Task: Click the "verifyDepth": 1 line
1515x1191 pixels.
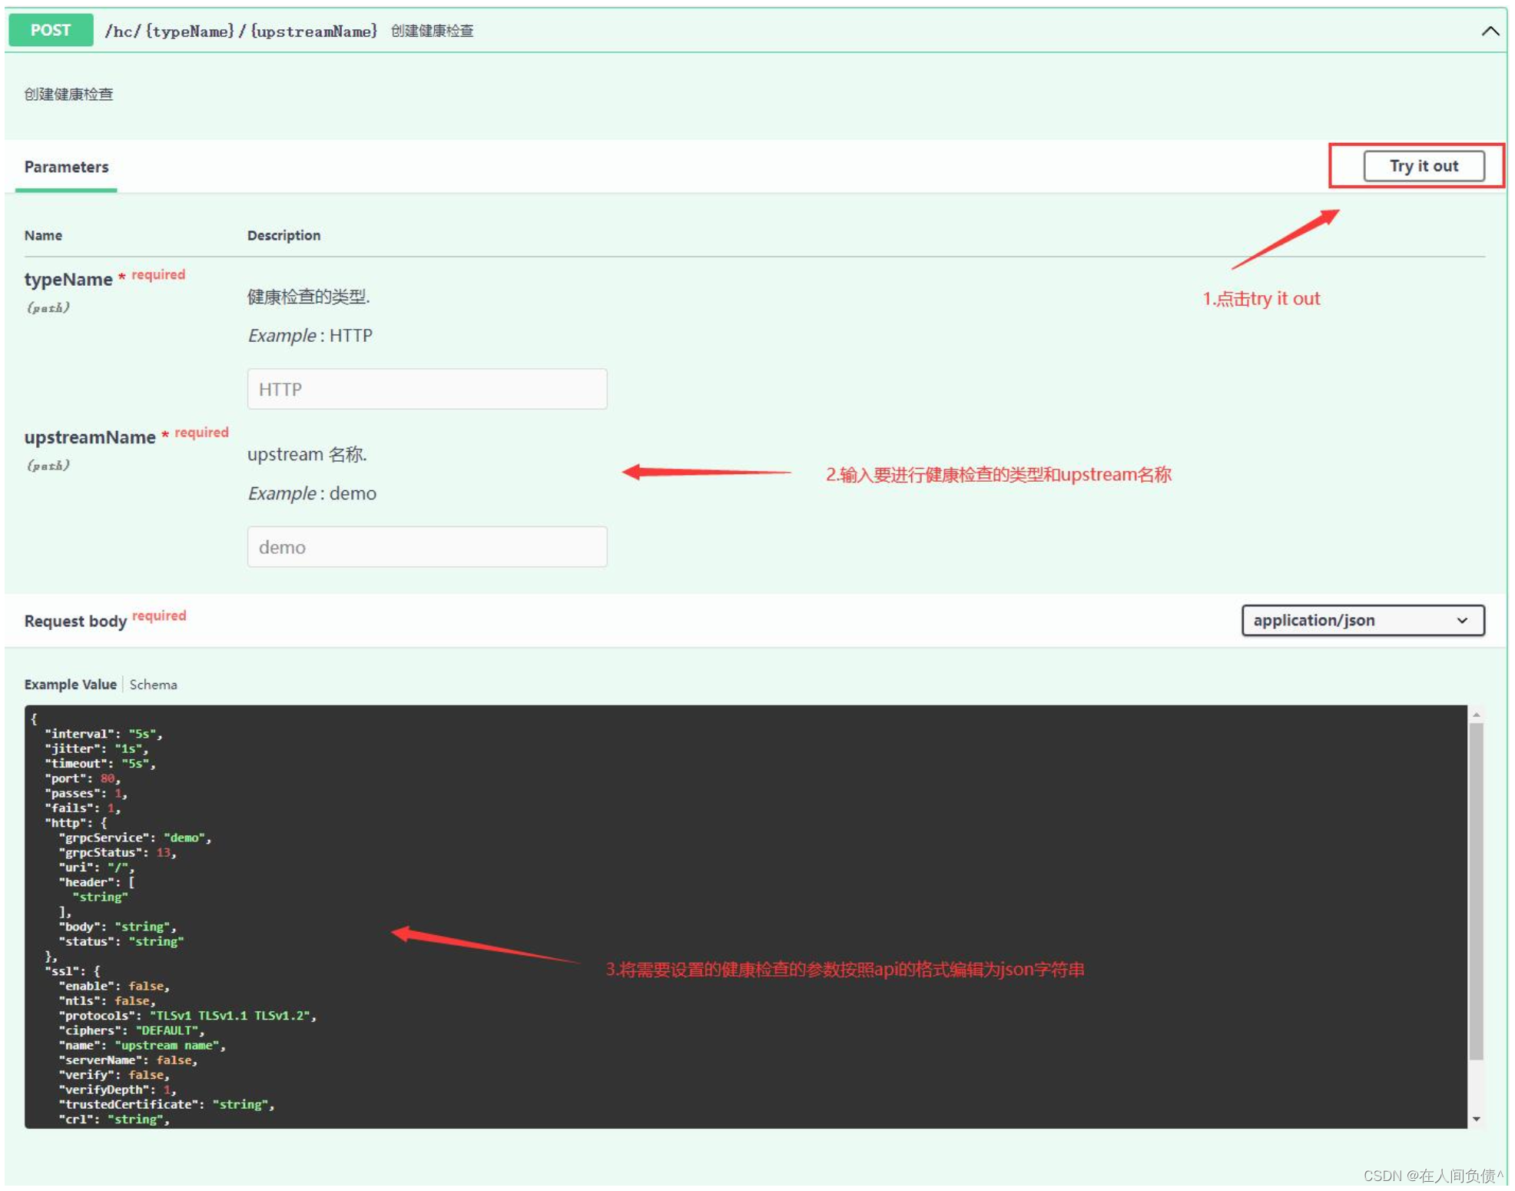Action: click(x=118, y=1090)
